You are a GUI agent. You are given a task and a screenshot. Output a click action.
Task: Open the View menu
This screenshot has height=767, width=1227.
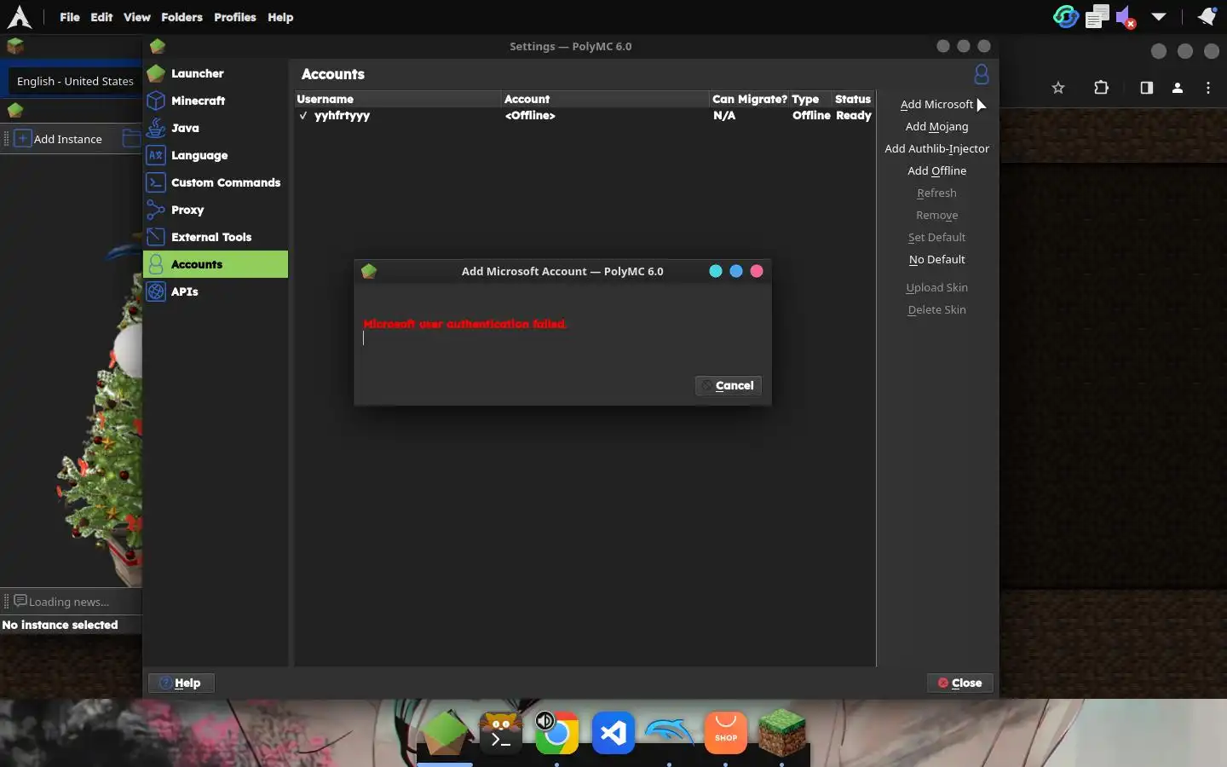(136, 17)
